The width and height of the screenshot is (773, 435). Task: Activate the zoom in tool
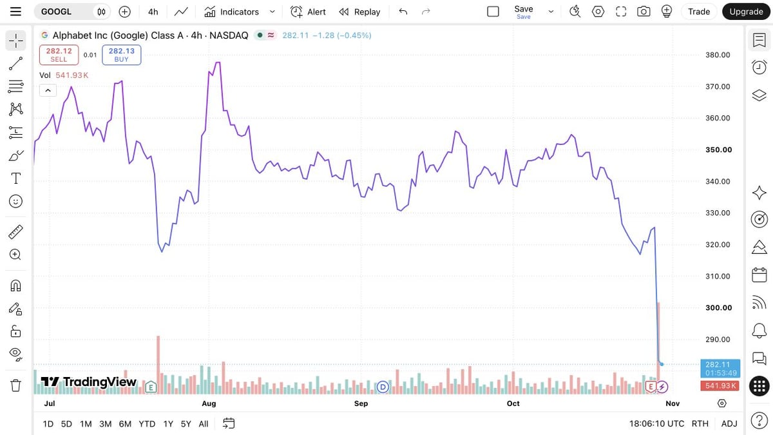pyautogui.click(x=15, y=255)
